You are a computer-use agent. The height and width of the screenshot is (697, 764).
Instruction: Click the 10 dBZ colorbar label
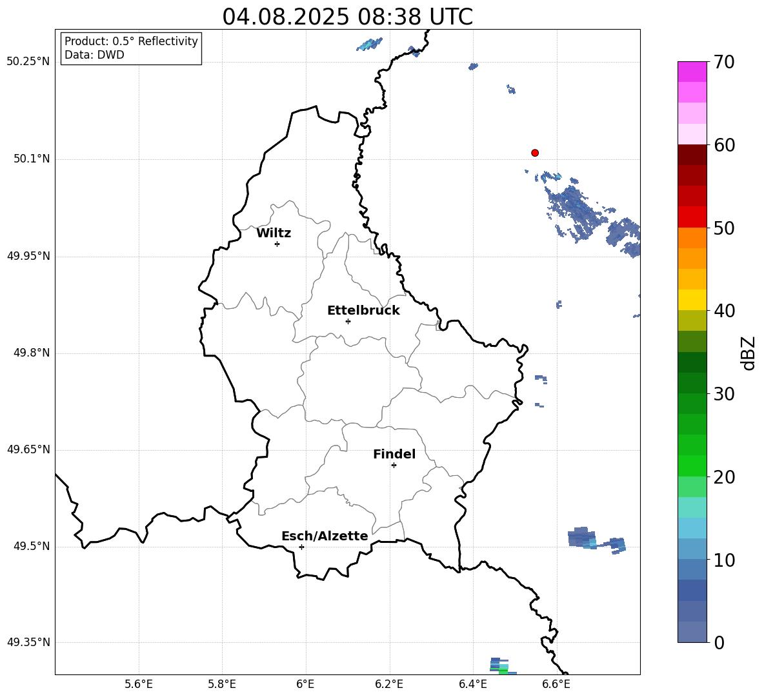[x=724, y=560]
